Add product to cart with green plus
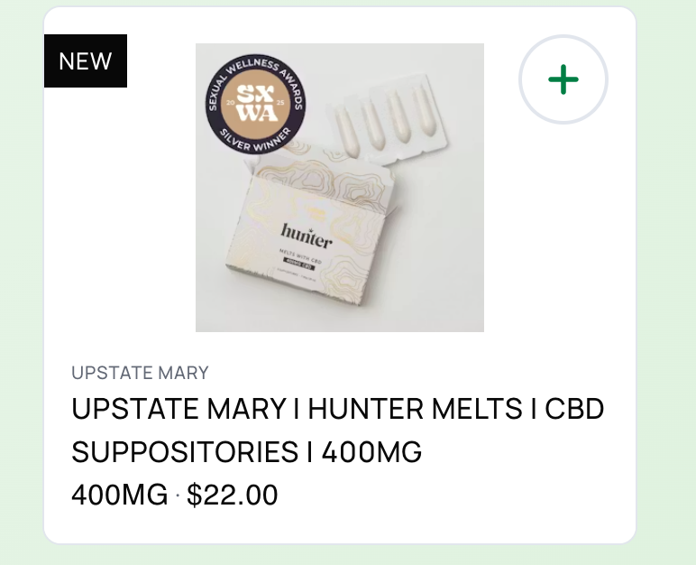Image resolution: width=696 pixels, height=565 pixels. [563, 79]
